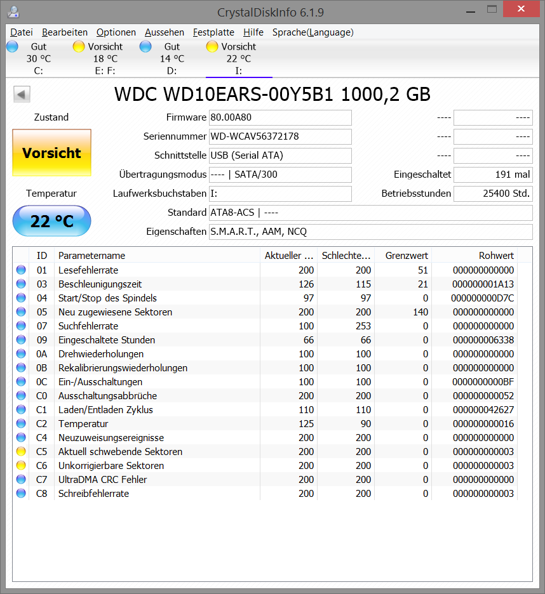The height and width of the screenshot is (594, 545).
Task: Switch to the D: drive 14 °C tab
Action: point(172,59)
